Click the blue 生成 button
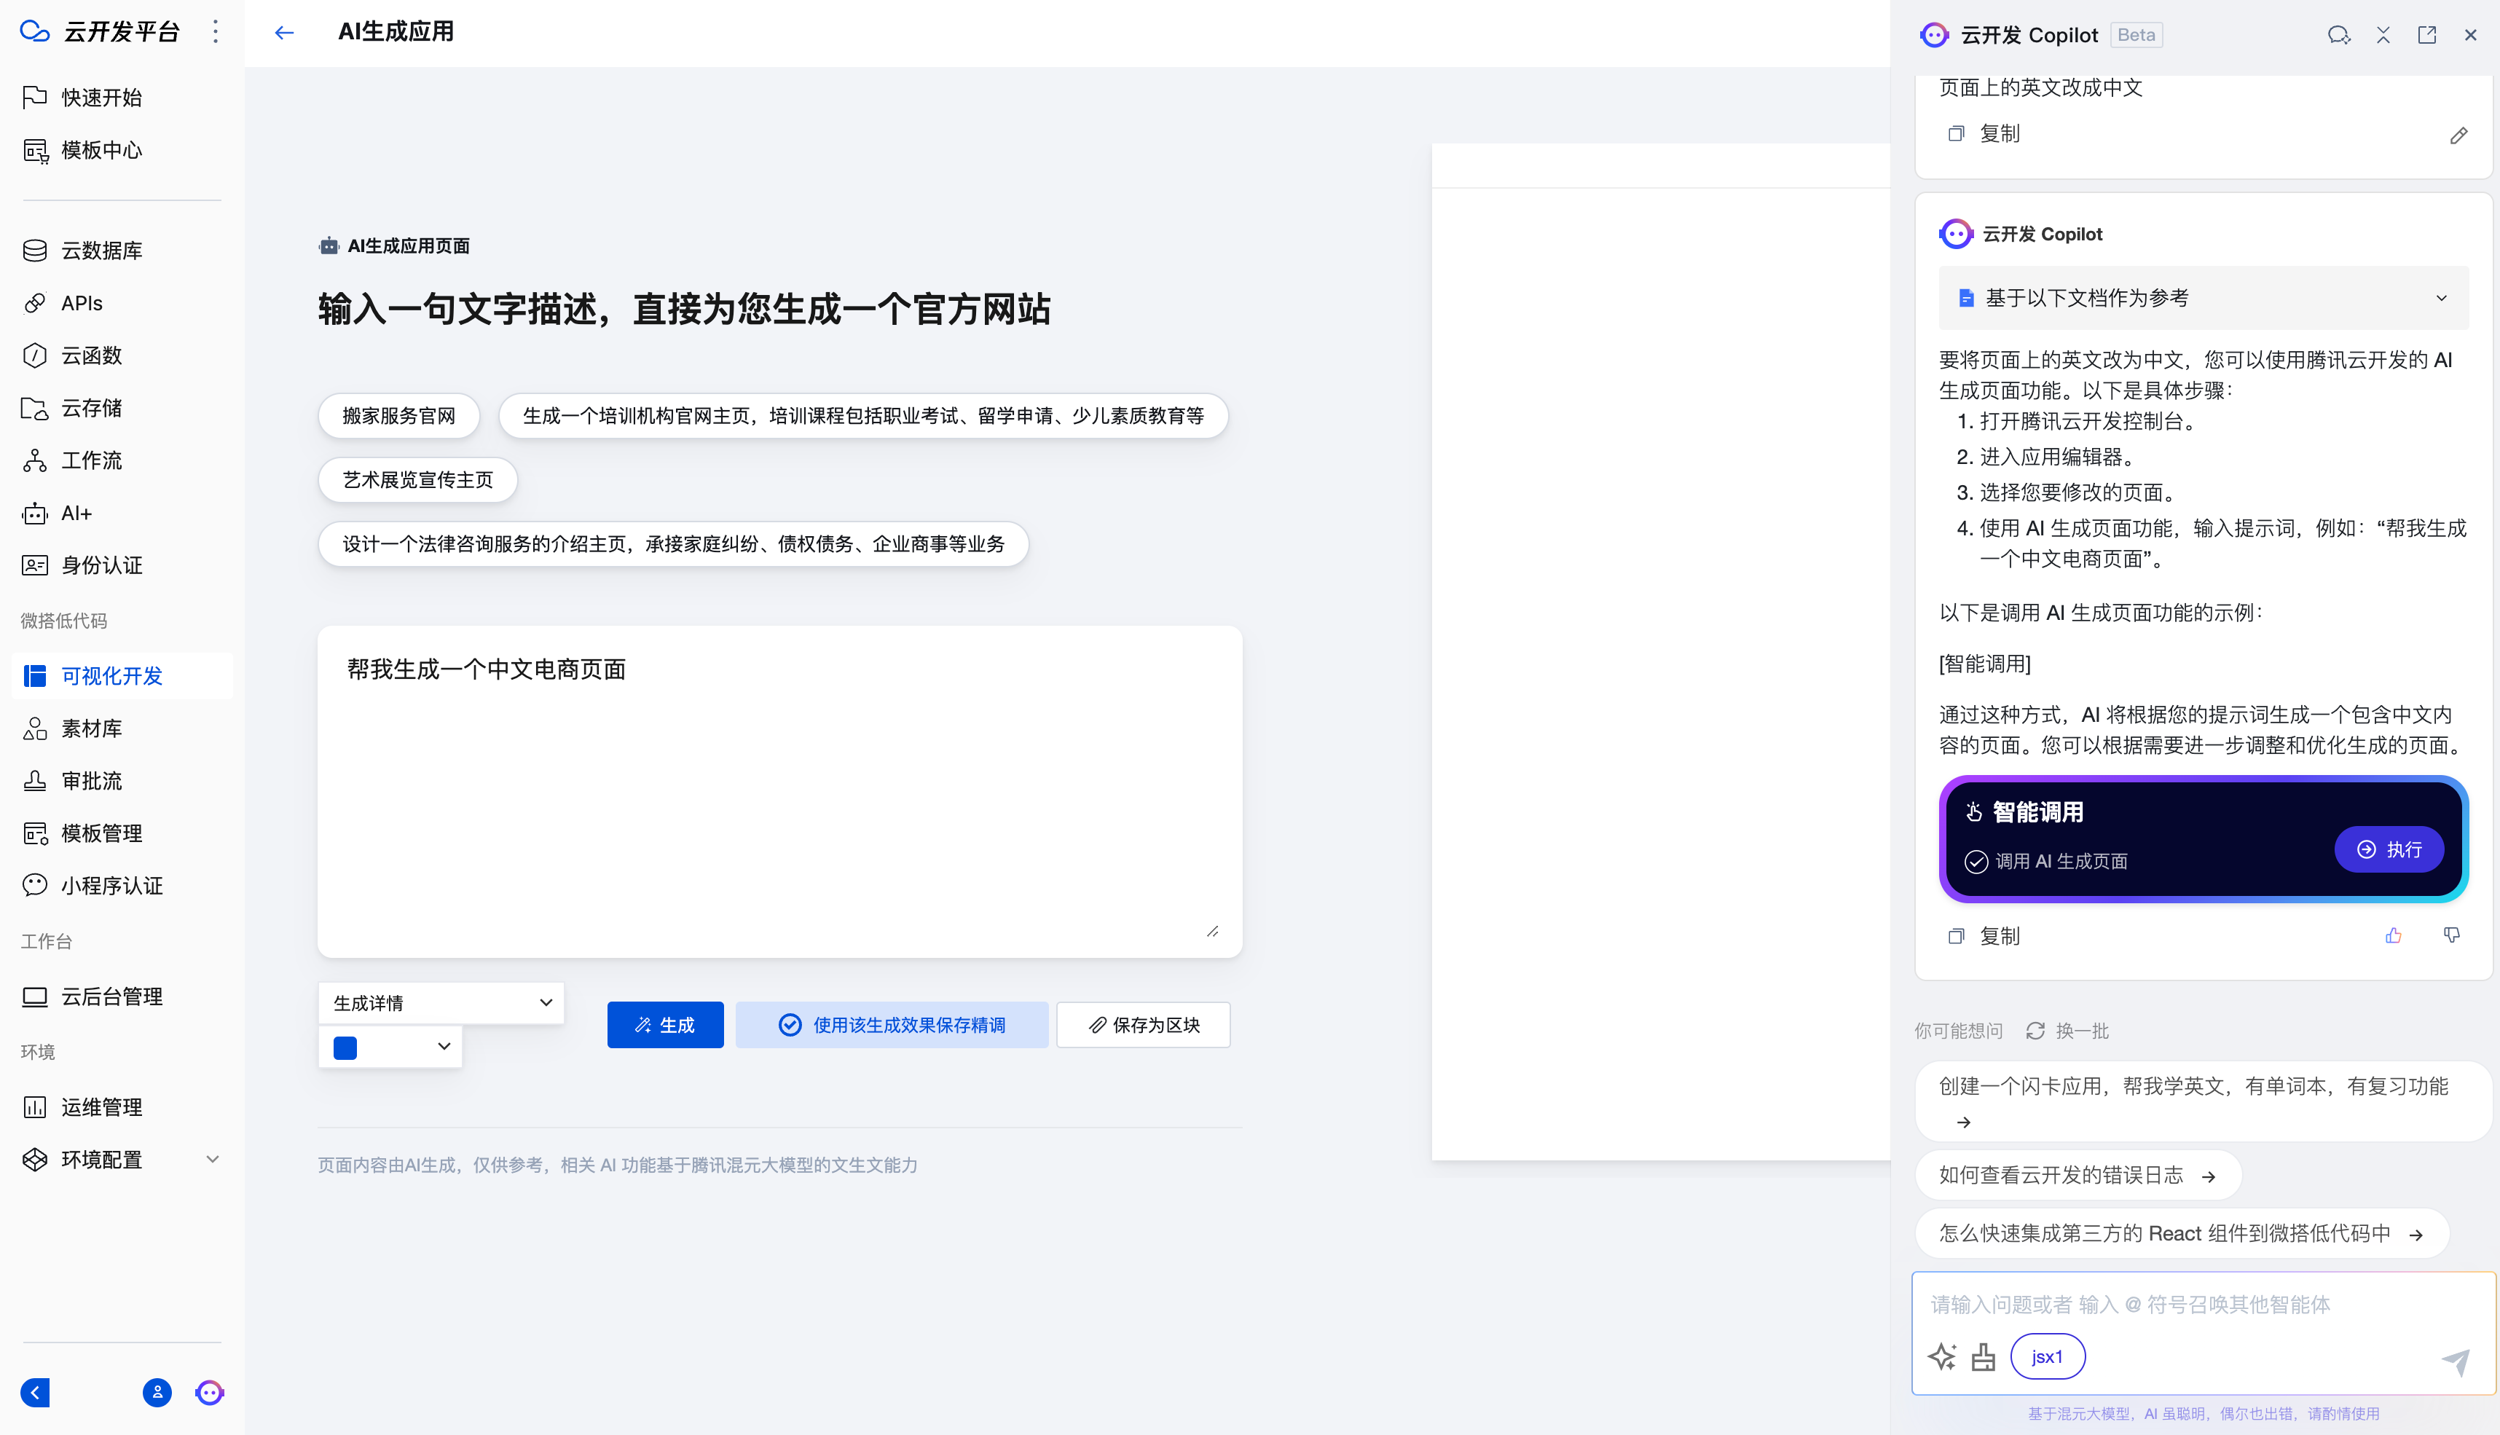The image size is (2500, 1435). (x=665, y=1025)
